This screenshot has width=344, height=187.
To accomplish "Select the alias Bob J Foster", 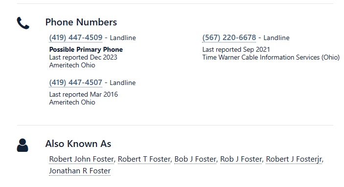I will [x=195, y=159].
